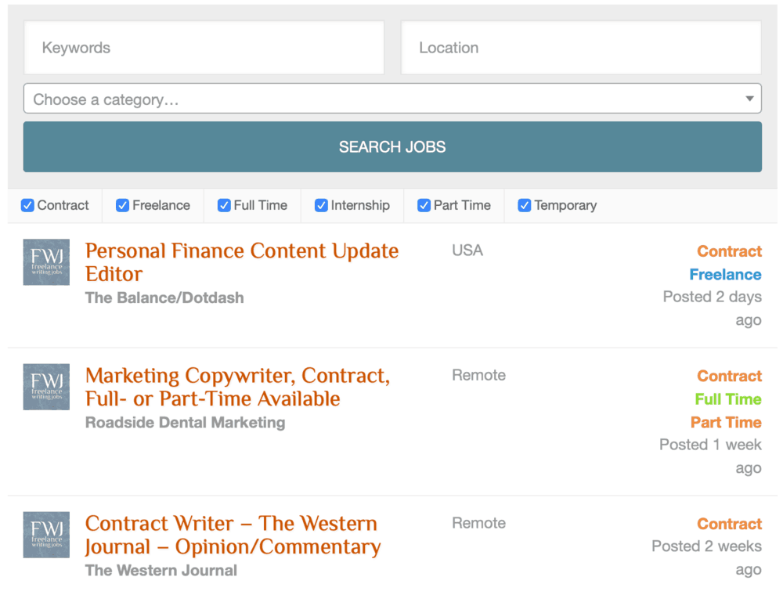This screenshot has height=595, width=783.
Task: Click the FWJ logo for Marketing Copywriter listing
Action: 45,387
